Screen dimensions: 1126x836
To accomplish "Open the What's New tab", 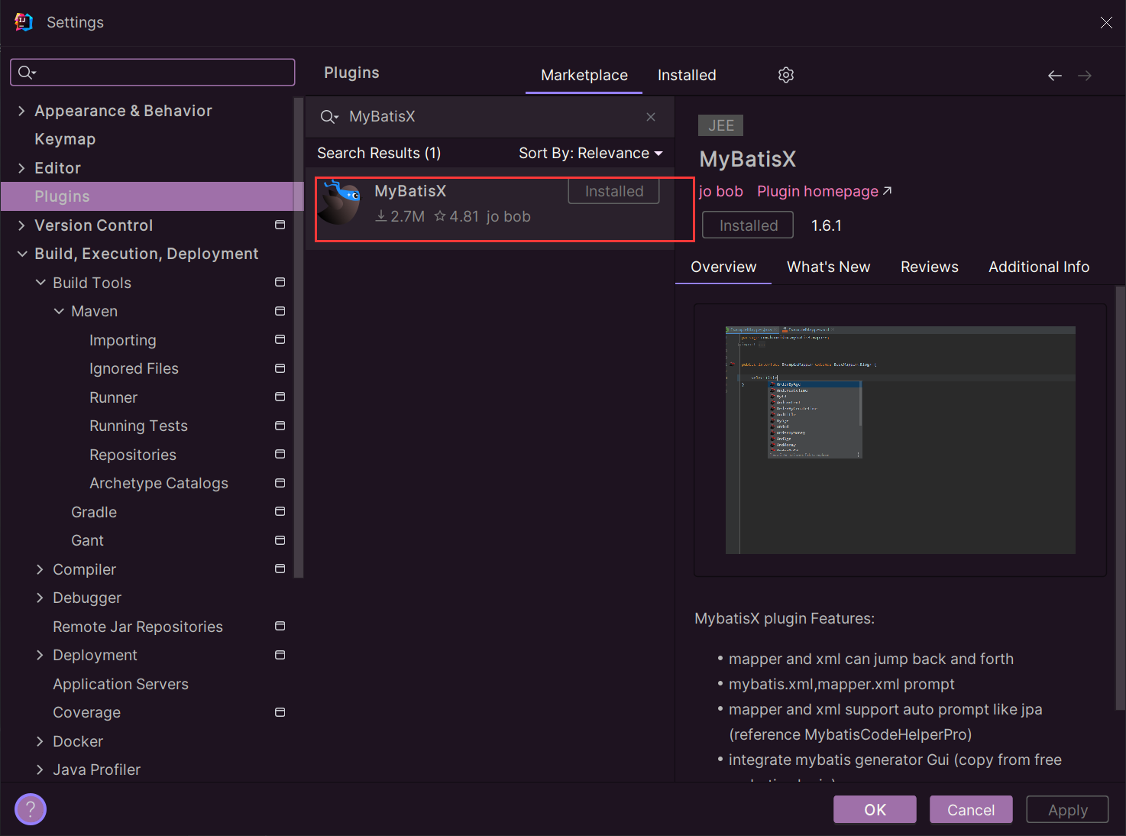I will click(x=829, y=267).
